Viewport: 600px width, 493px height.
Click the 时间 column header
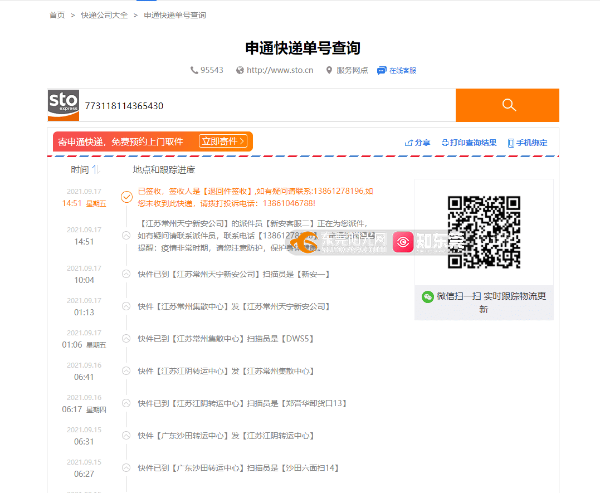coord(80,169)
